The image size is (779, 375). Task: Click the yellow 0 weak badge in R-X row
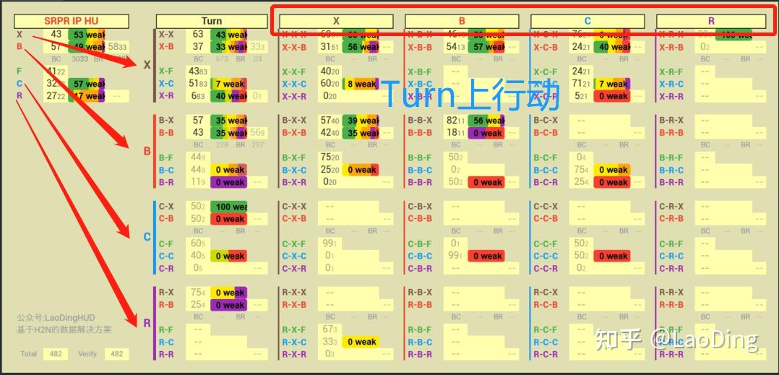229,293
